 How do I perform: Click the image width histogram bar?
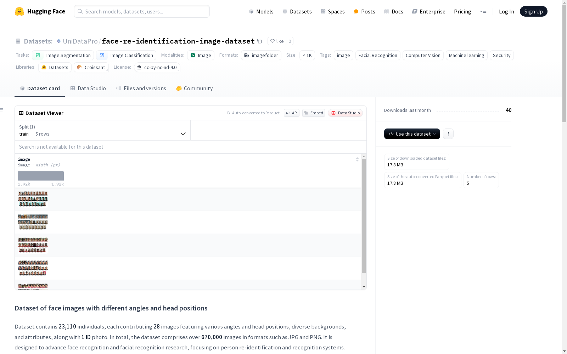coord(41,176)
